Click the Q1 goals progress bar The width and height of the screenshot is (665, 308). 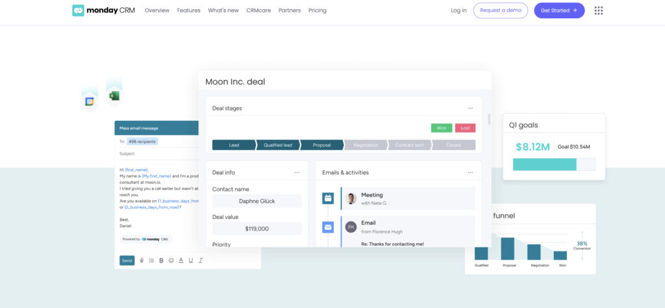click(554, 164)
